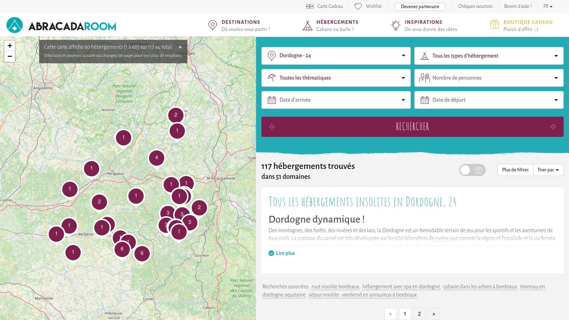Screen dimensions: 569x320
Task: Go to results page 2
Action: (419, 314)
